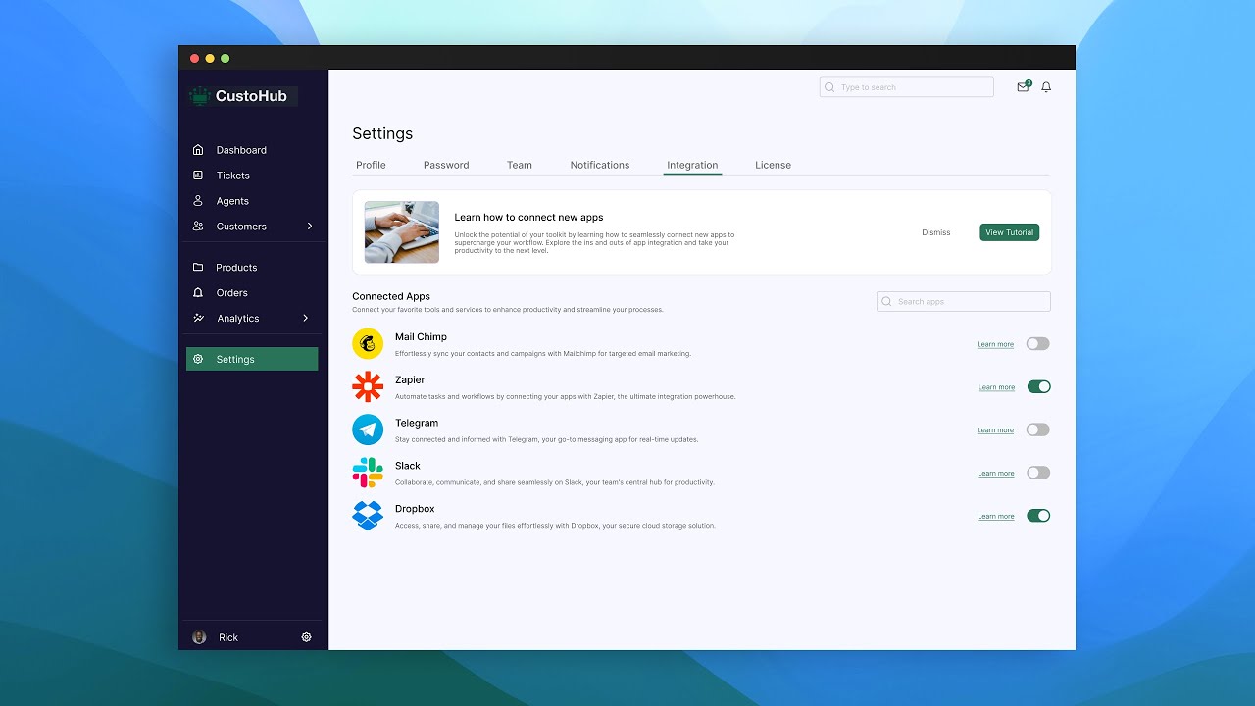Click the Orders bell icon in sidebar
1255x706 pixels.
coord(198,292)
